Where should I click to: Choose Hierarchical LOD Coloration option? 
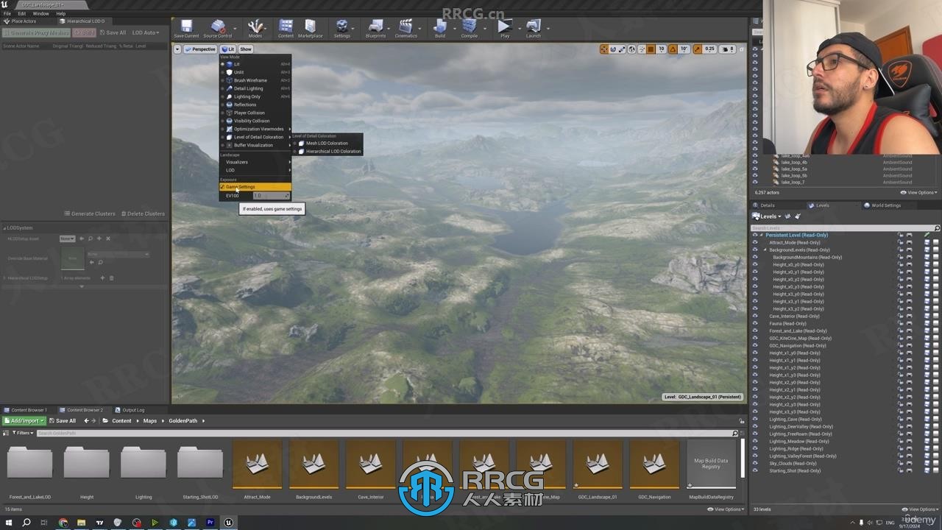(x=327, y=152)
